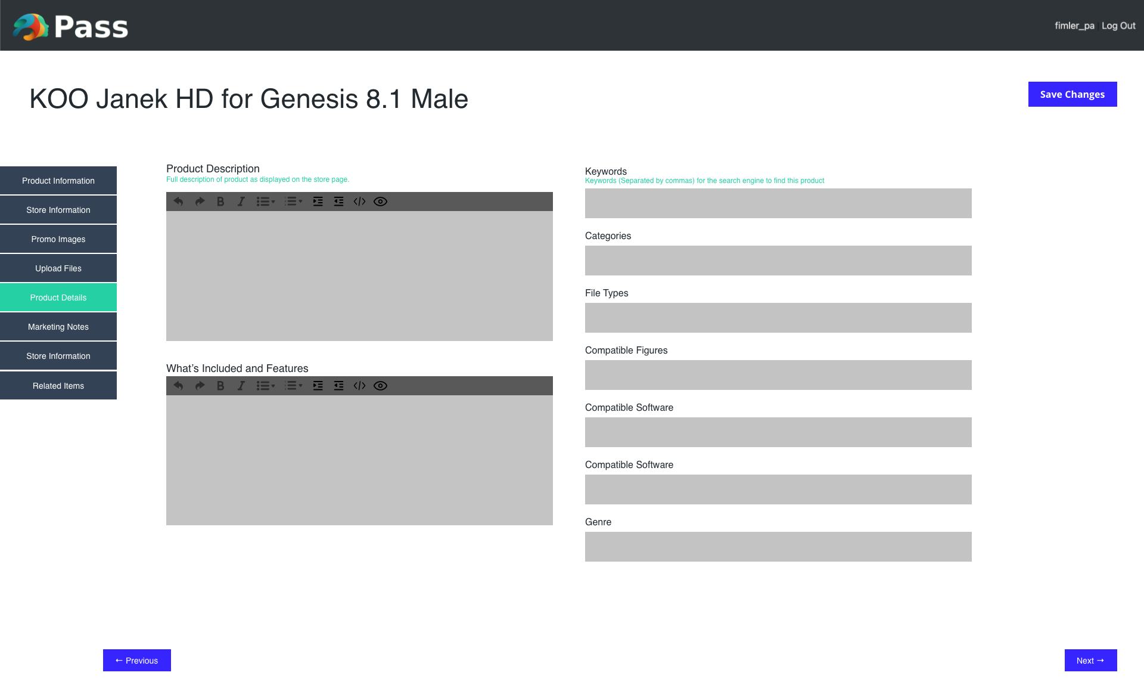Screen dimensions: 1144x691
Task: Open numbered list dropdown in What's Included toolbar
Action: click(x=293, y=386)
